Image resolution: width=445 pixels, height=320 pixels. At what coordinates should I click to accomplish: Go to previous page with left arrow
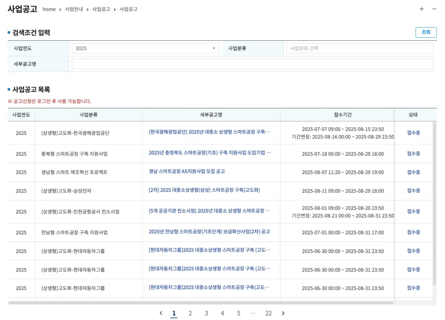(161, 313)
